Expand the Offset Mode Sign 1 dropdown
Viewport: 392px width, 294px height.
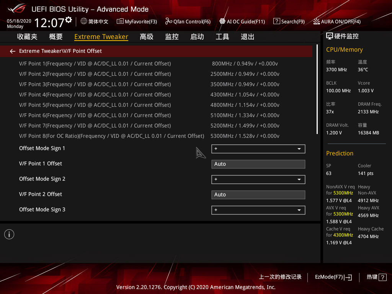(x=258, y=149)
